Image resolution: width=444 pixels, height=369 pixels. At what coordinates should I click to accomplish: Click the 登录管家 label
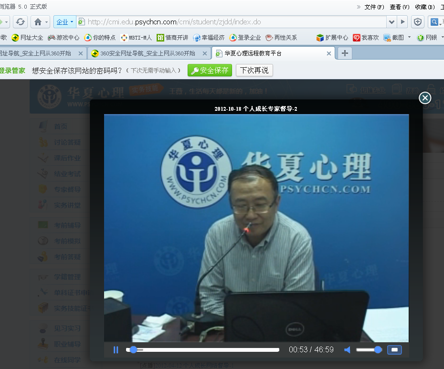pos(13,71)
